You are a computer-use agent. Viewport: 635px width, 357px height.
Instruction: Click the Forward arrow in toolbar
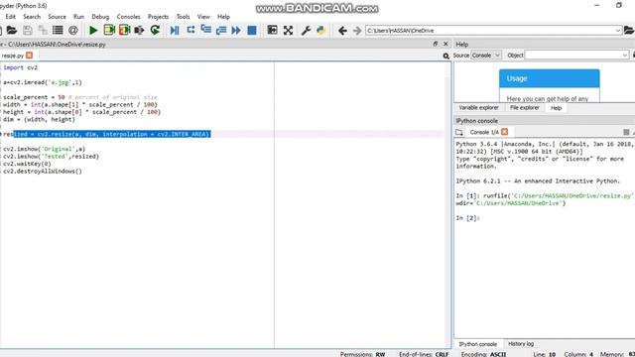[357, 31]
